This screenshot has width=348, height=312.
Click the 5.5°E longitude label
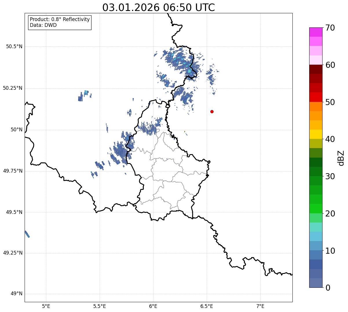100,306
